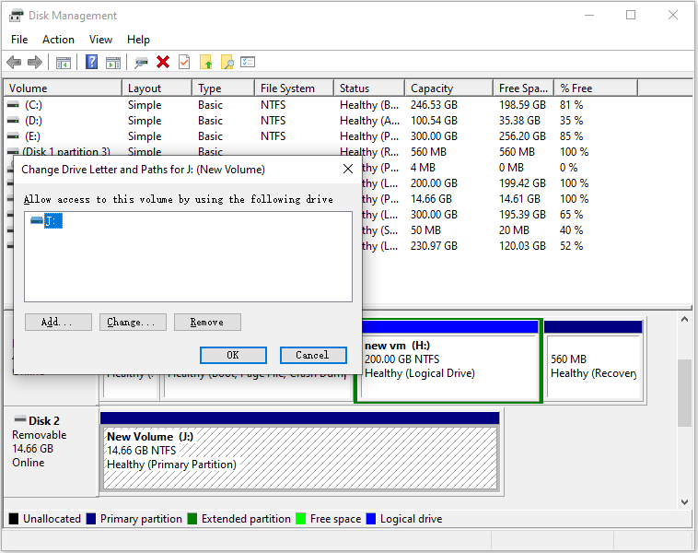Sort volumes by Capacity column header
The height and width of the screenshot is (553, 698).
pos(432,88)
